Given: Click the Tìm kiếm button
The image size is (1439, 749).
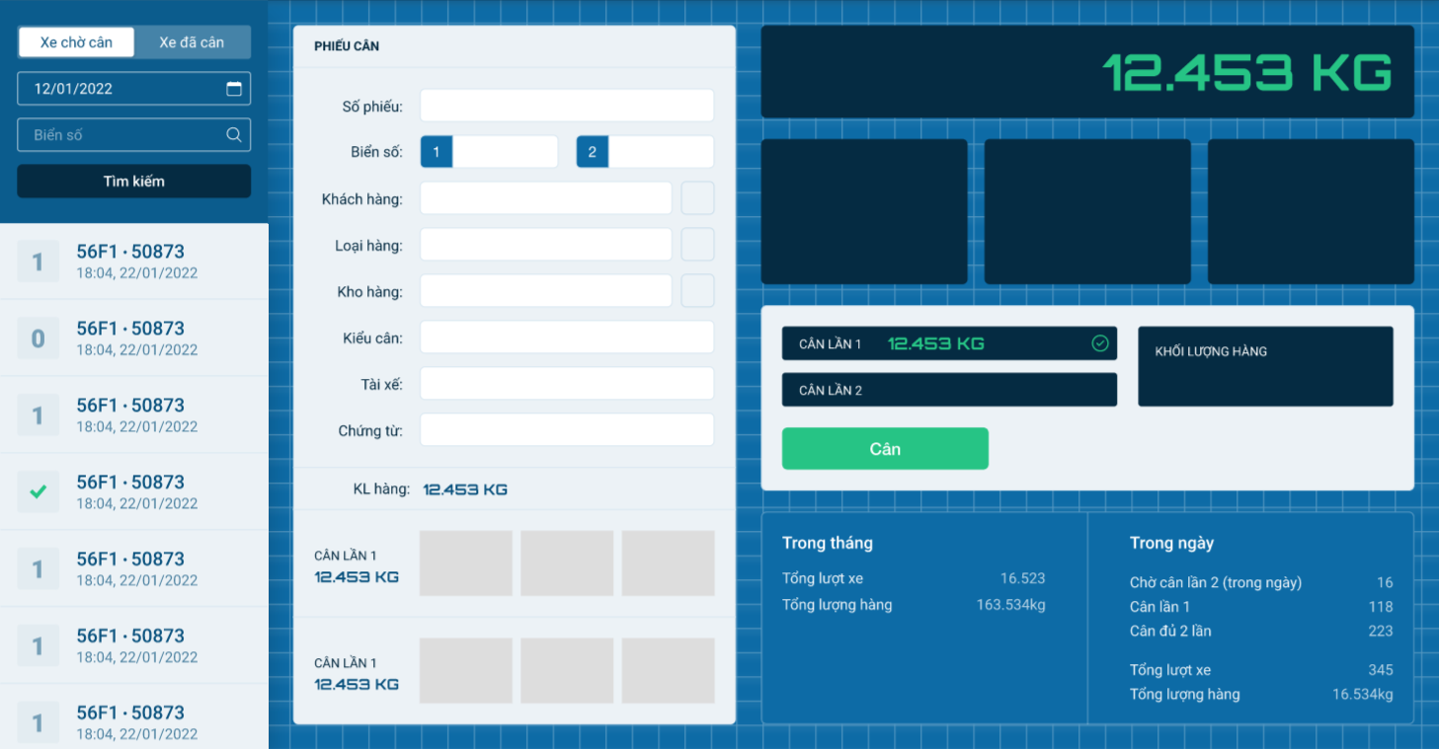Looking at the screenshot, I should tap(133, 182).
